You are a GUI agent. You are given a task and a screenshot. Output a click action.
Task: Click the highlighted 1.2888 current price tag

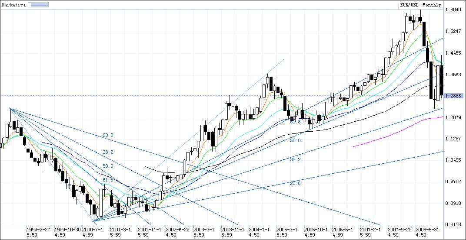pos(453,96)
